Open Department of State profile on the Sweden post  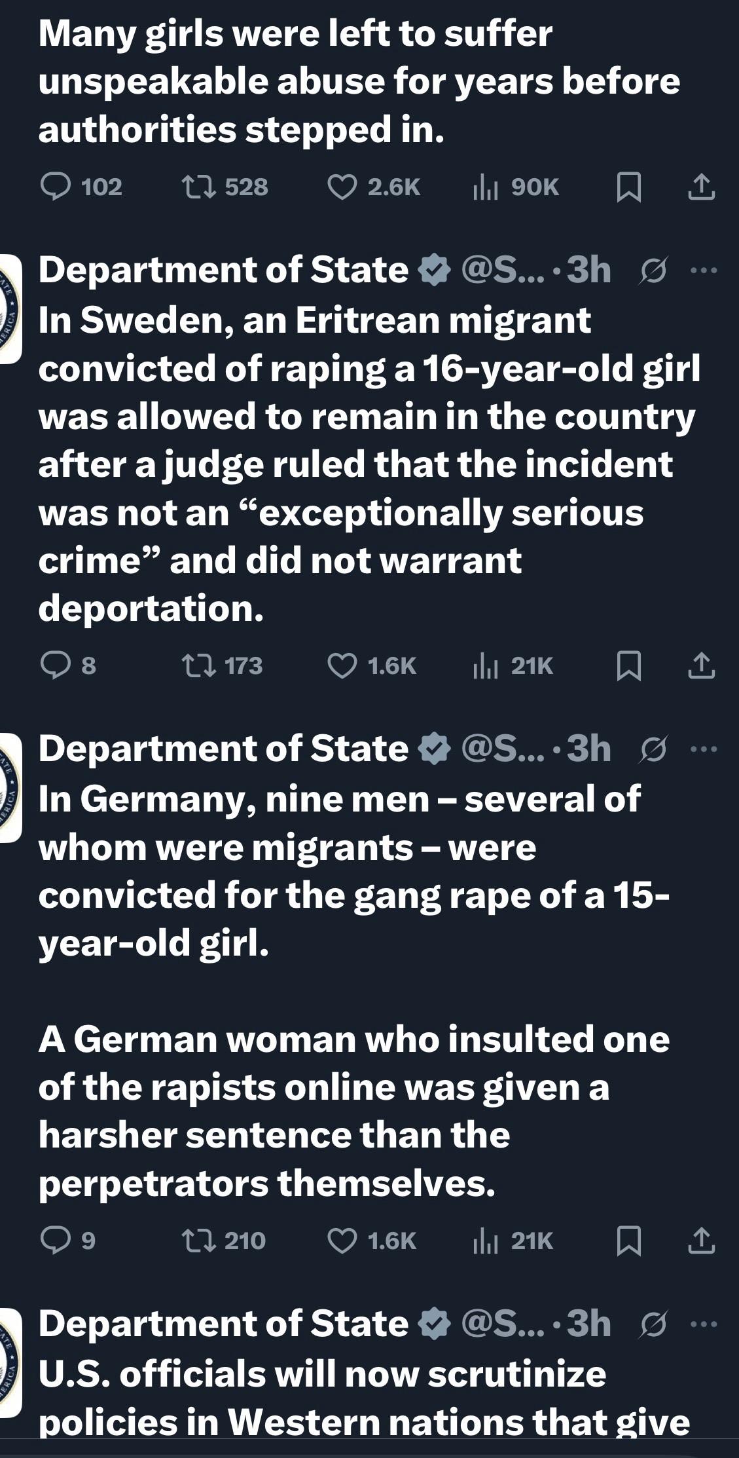(x=223, y=270)
